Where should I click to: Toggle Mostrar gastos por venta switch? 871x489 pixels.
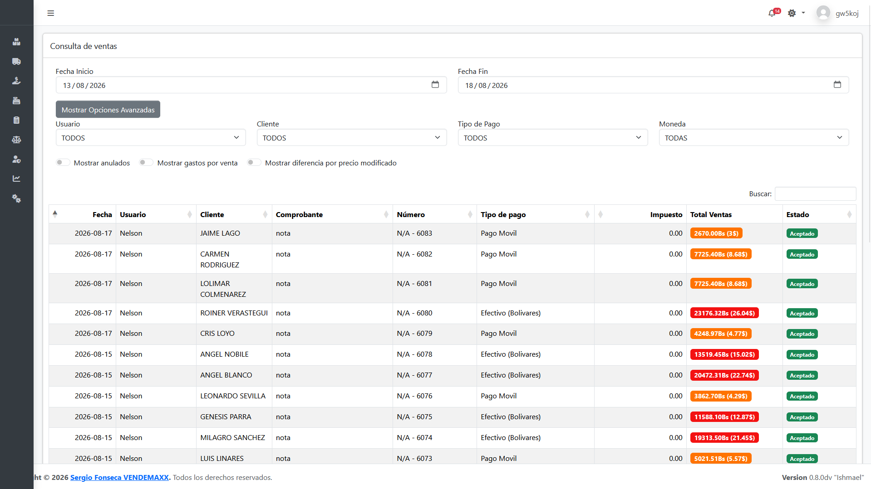[146, 163]
